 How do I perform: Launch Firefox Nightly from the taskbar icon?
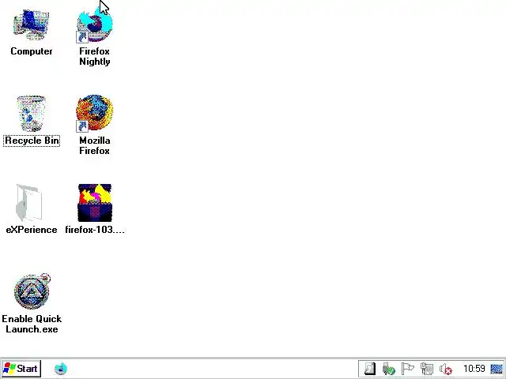61,369
